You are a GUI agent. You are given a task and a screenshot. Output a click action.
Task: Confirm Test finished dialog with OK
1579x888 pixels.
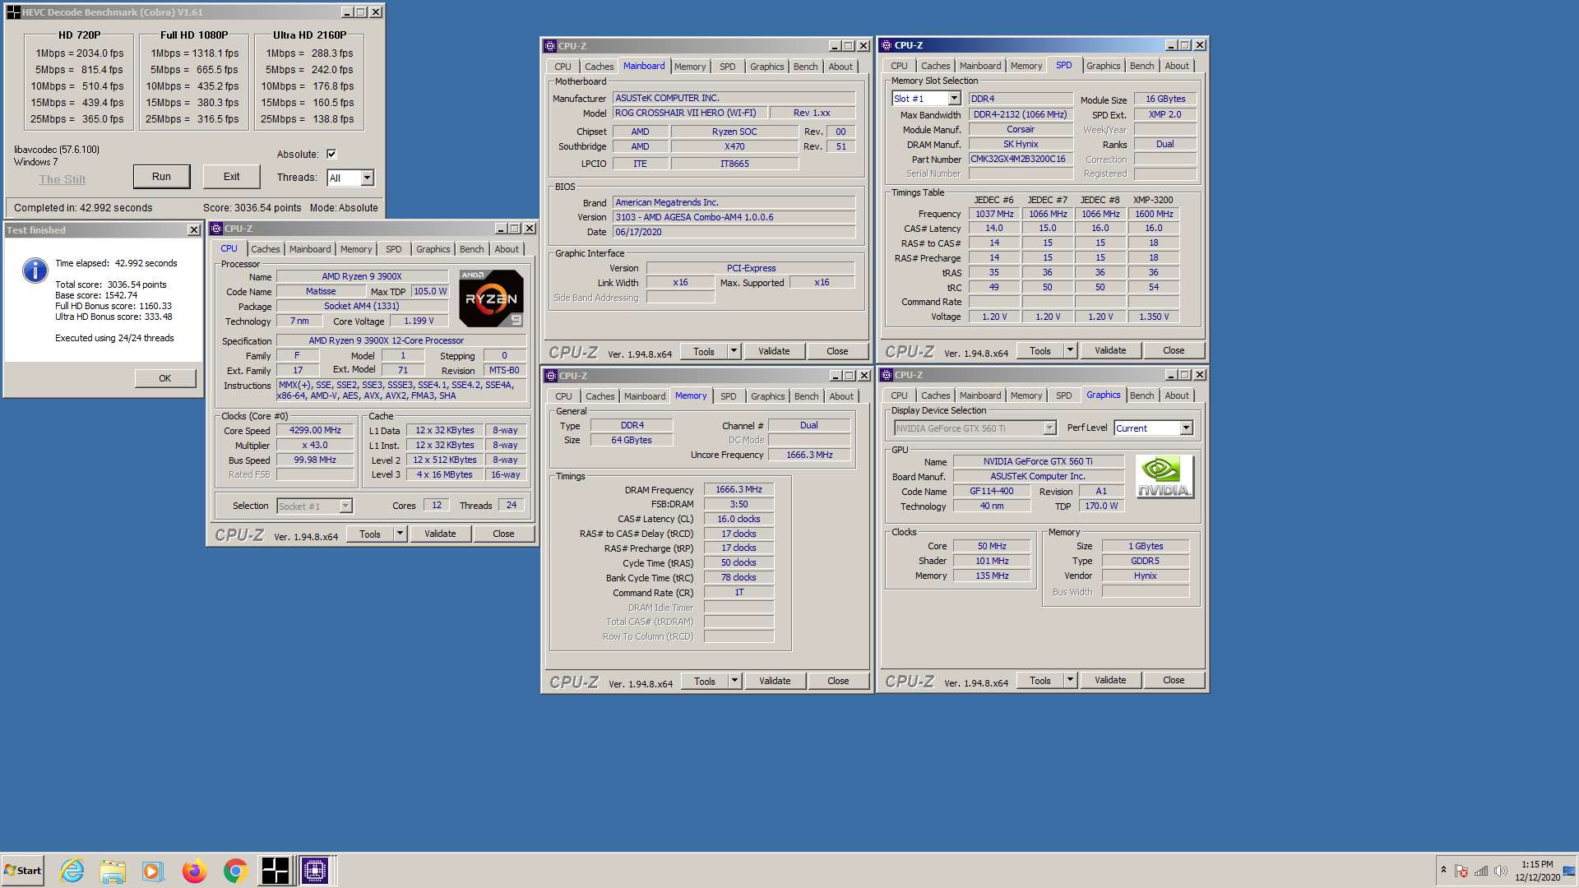(x=165, y=378)
